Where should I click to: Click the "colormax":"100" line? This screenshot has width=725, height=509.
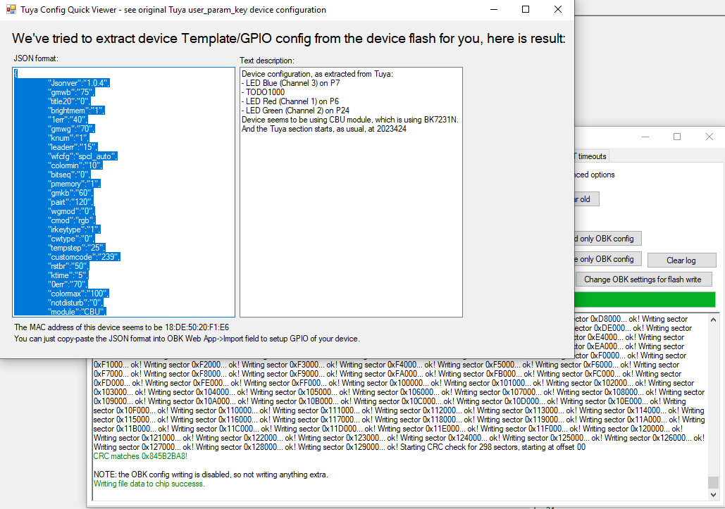coord(78,294)
